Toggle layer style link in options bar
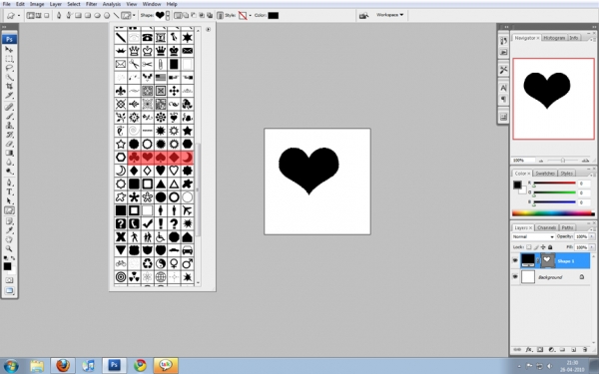Viewport: 599px width, 374px height. 220,16
